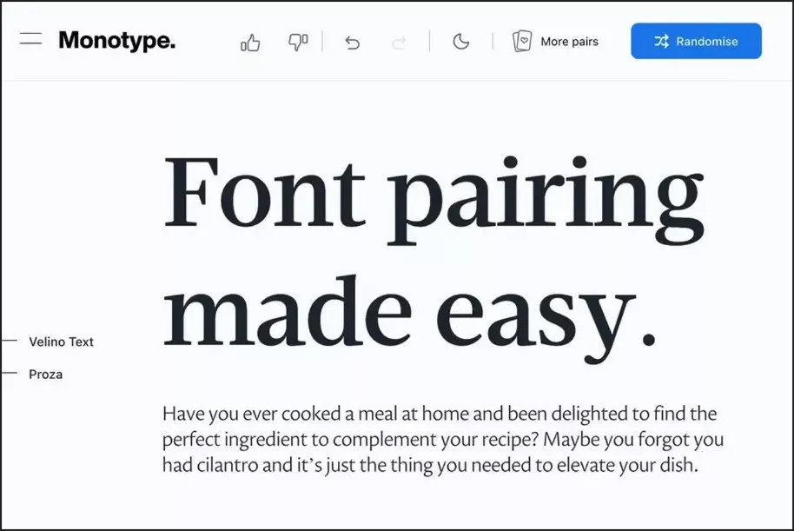
Task: Click the dash beside Velino Text
Action: [x=10, y=342]
